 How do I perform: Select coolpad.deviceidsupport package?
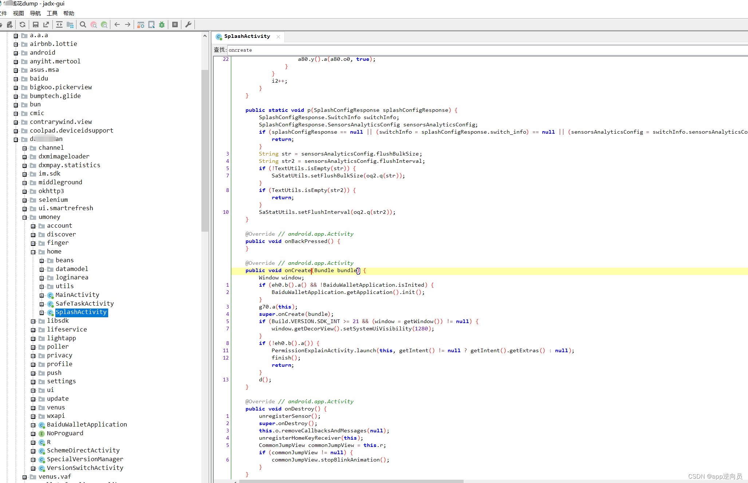71,130
